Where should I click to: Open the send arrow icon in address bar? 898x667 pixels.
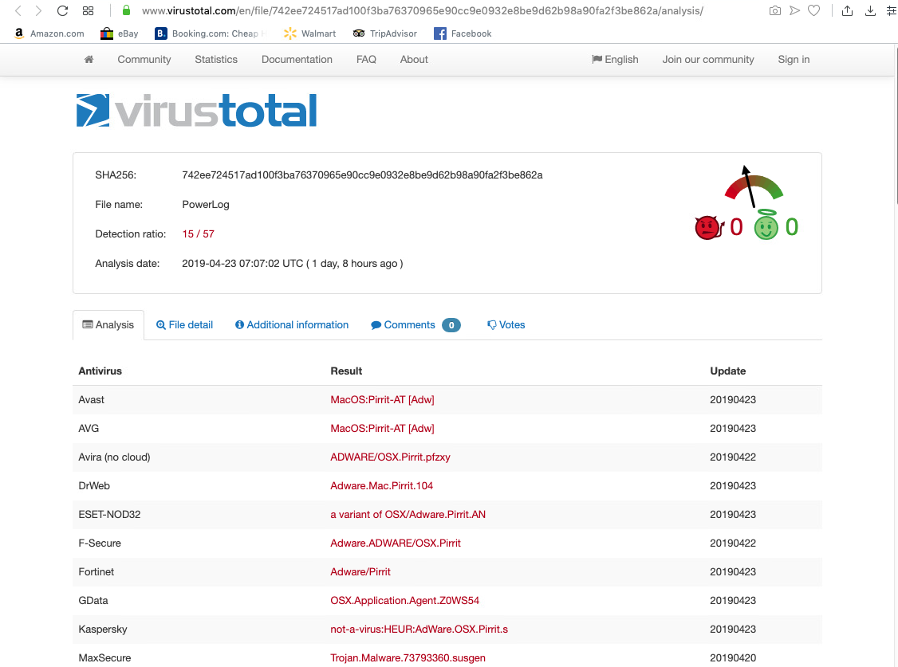tap(794, 11)
